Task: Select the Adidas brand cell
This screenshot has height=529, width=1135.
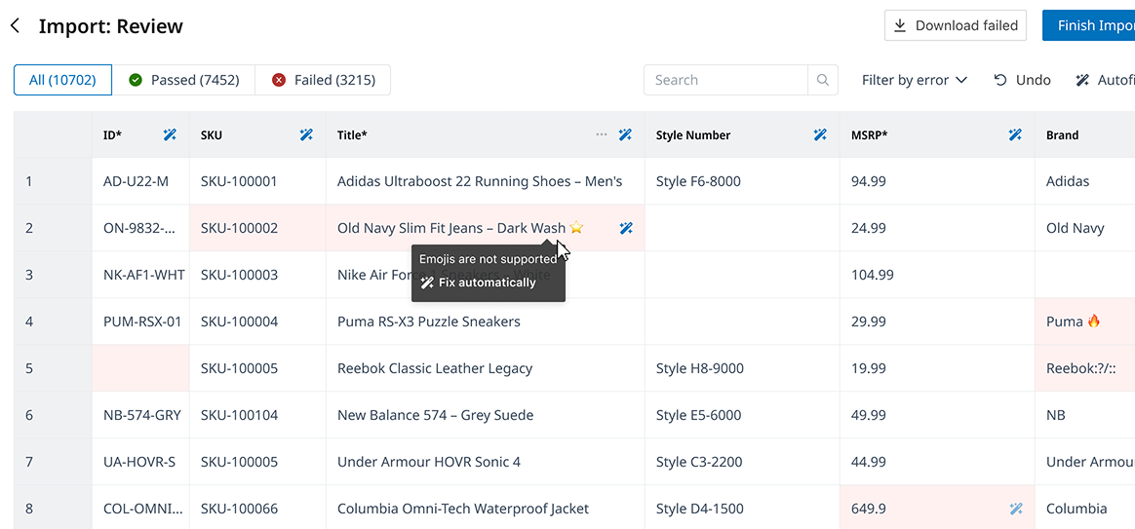Action: tap(1084, 181)
